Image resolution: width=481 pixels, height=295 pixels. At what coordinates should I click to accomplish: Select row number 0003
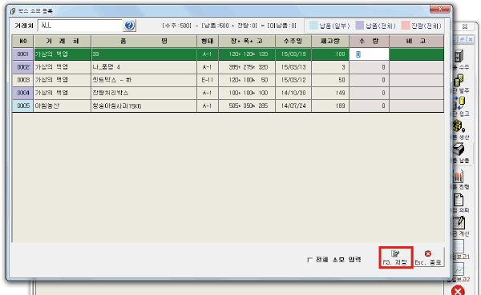[23, 80]
